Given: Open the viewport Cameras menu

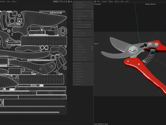Looking at the screenshot, I should pos(104,1).
